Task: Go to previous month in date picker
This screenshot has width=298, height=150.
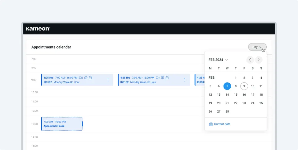Action: pyautogui.click(x=250, y=60)
